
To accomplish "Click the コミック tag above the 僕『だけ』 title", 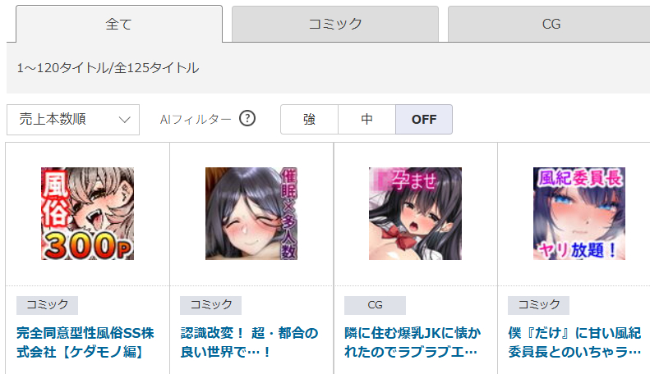I will click(x=538, y=305).
